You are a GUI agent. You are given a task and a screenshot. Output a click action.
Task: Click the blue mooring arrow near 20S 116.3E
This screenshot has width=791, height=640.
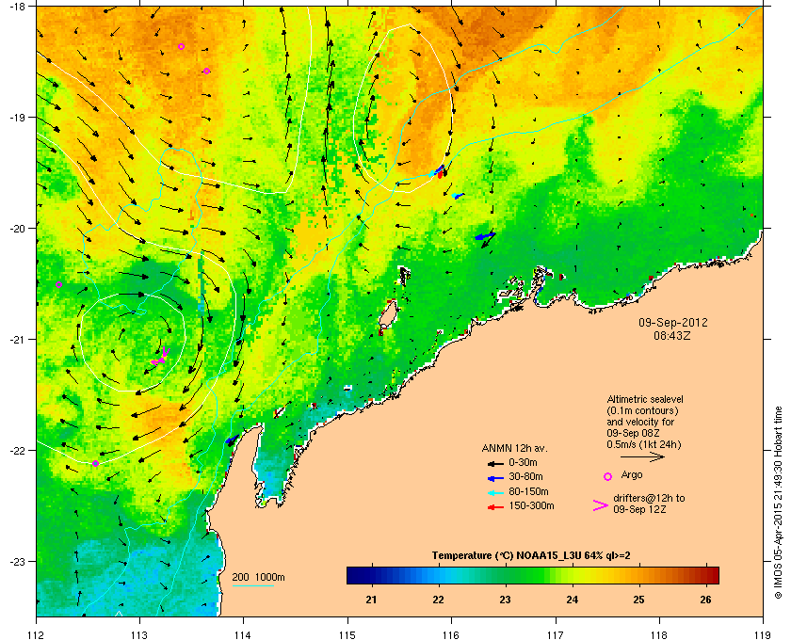coord(485,236)
